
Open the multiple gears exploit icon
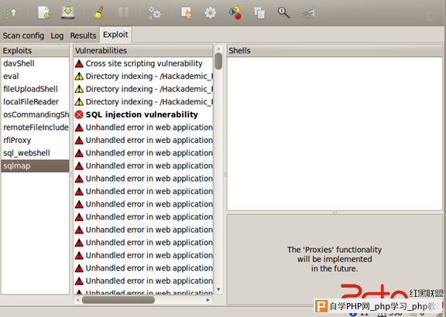(154, 13)
